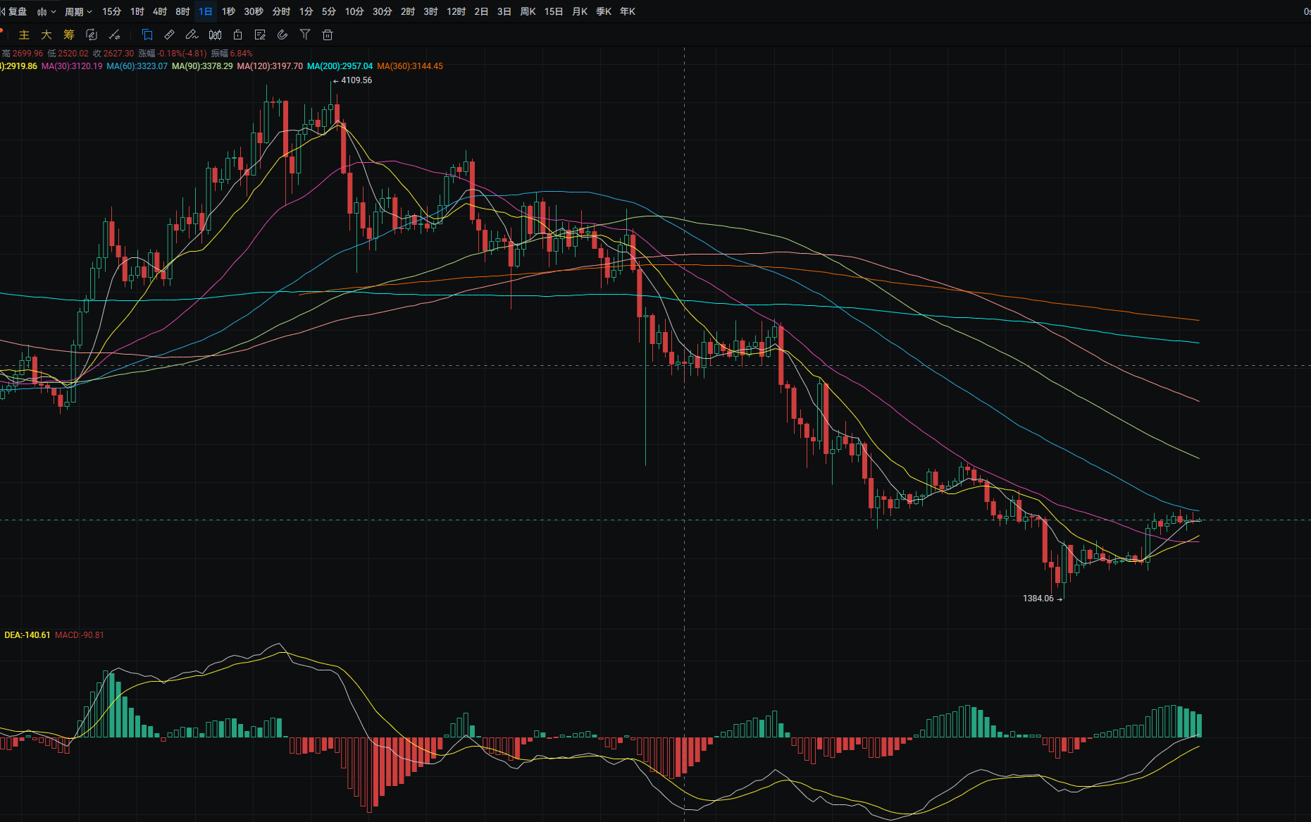
Task: Open the chart type candlestick dropdown
Action: pos(46,11)
